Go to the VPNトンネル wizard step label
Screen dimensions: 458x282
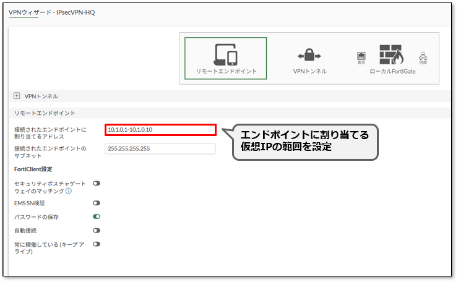tap(309, 72)
